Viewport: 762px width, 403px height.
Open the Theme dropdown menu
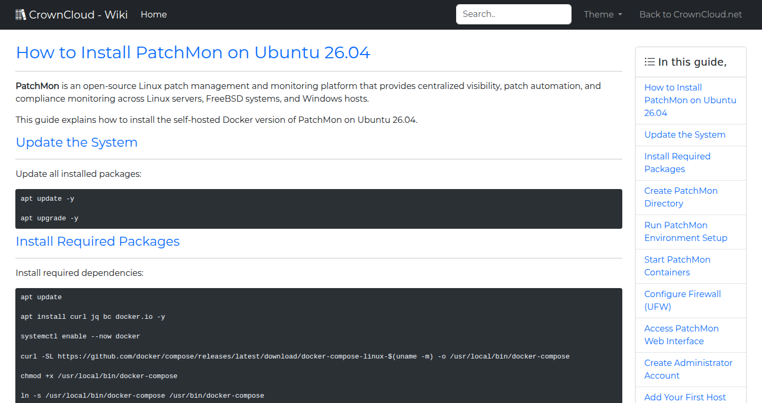tap(603, 14)
